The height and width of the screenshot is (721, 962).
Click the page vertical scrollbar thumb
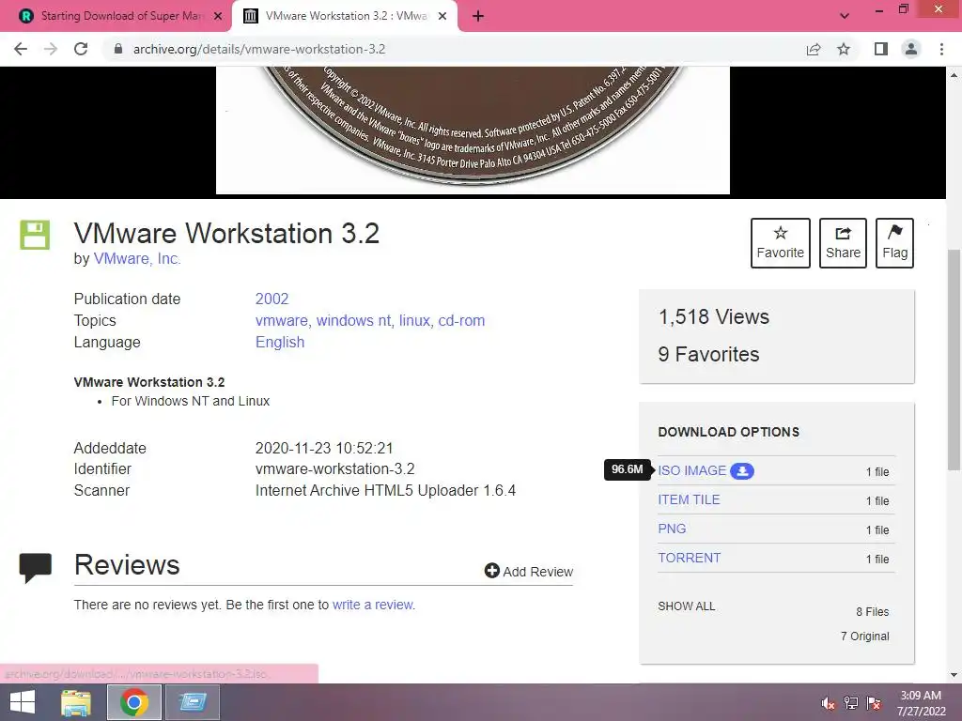coord(954,360)
